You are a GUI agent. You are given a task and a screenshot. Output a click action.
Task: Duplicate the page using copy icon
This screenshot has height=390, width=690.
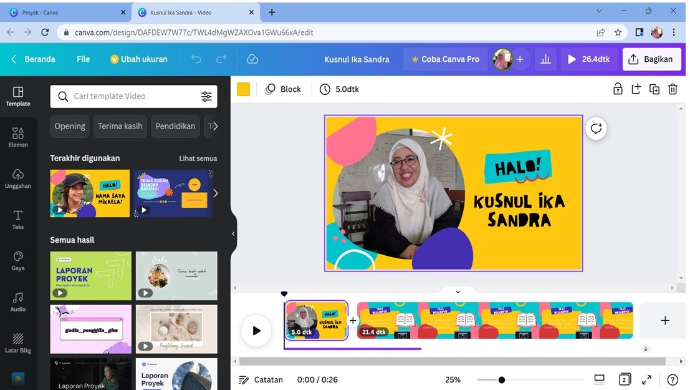(654, 89)
